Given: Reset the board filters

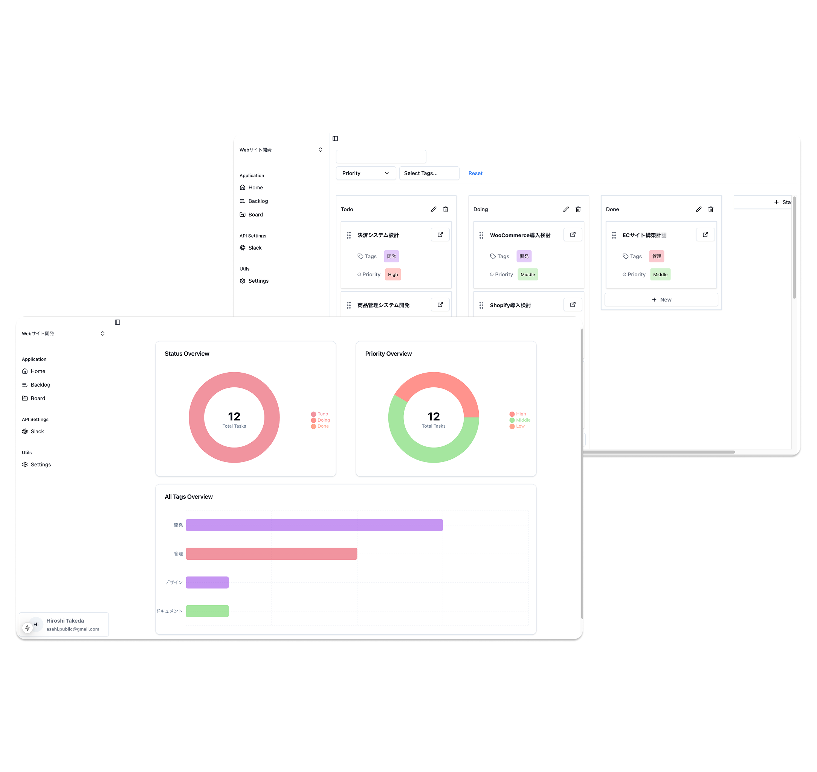Looking at the screenshot, I should 475,173.
